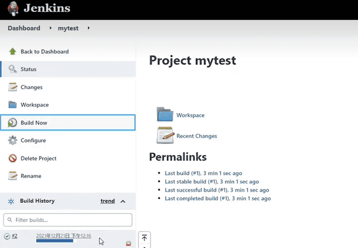Open the Recent Changes link
The height and width of the screenshot is (248, 358).
point(197,136)
